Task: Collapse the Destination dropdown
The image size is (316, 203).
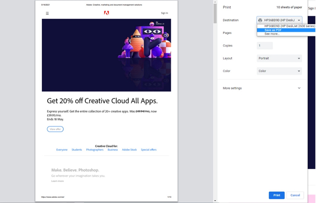Action: (x=299, y=20)
